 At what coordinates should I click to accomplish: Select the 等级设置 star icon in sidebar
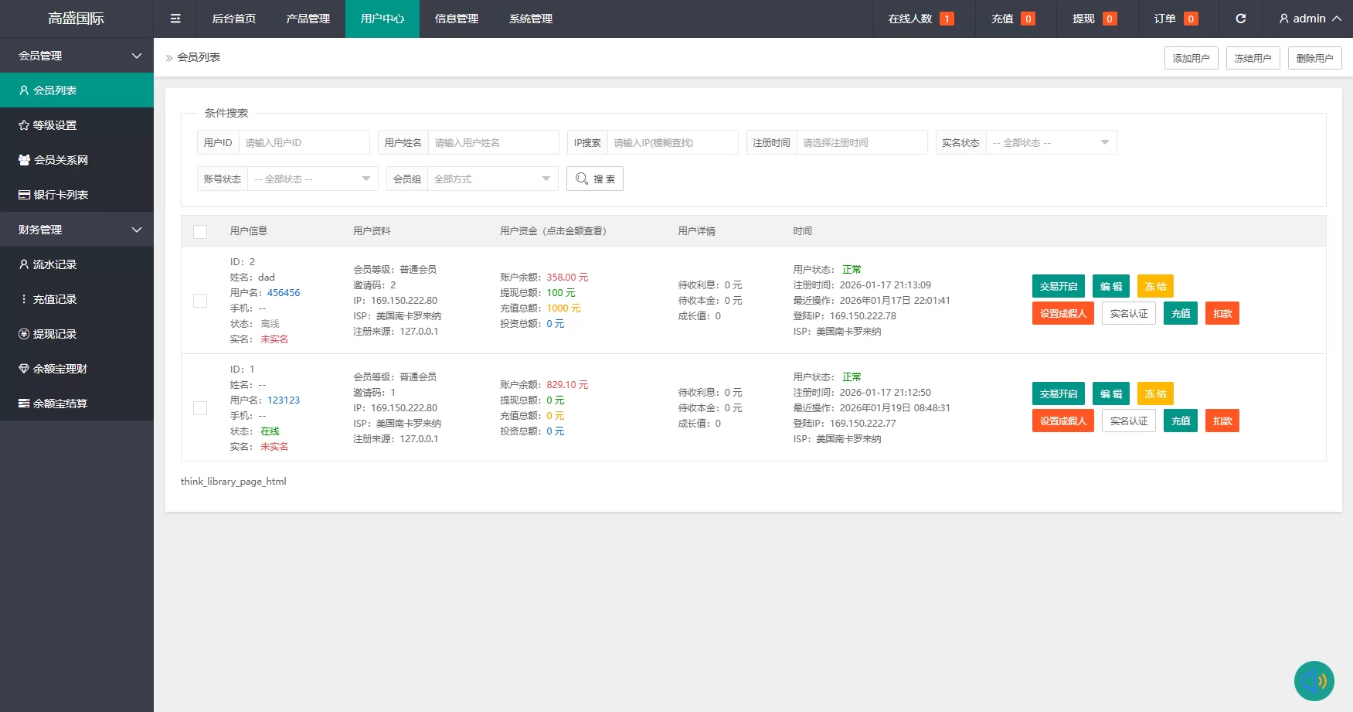pyautogui.click(x=24, y=124)
